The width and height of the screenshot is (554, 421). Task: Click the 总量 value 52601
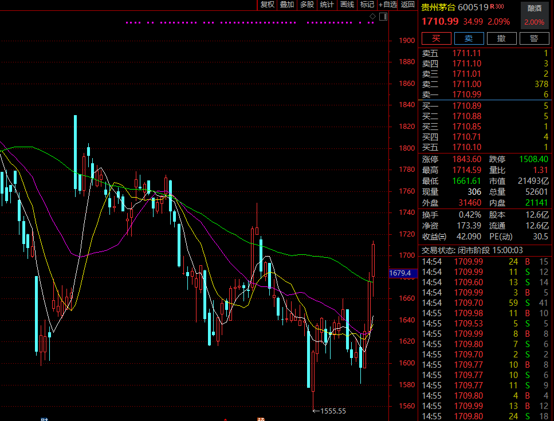pyautogui.click(x=537, y=192)
